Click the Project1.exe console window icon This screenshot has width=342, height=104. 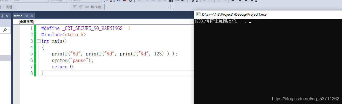coord(198,15)
